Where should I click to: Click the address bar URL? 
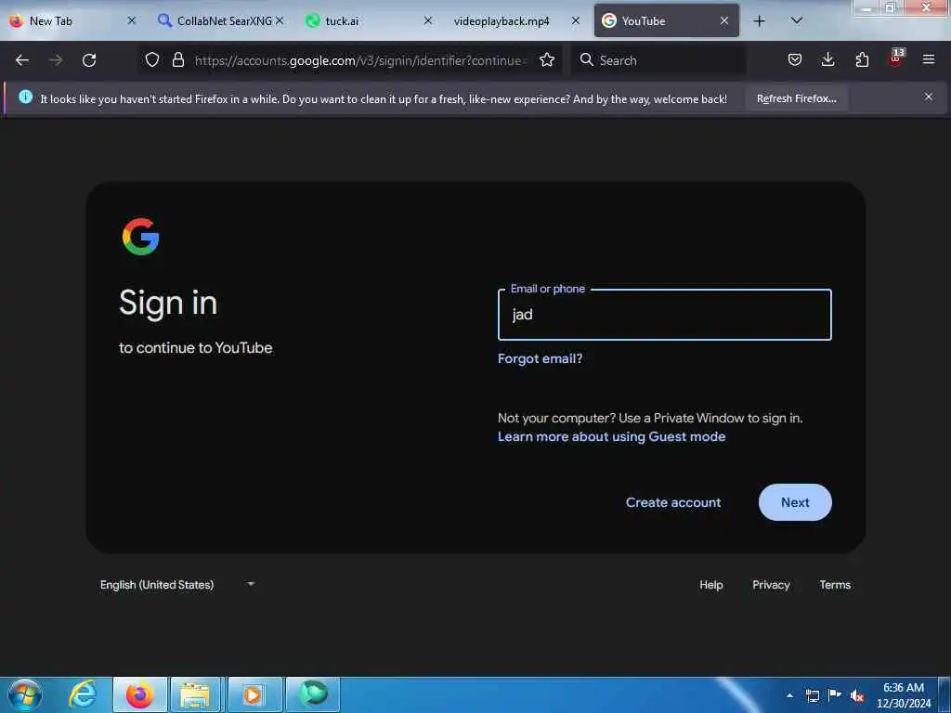pos(361,60)
